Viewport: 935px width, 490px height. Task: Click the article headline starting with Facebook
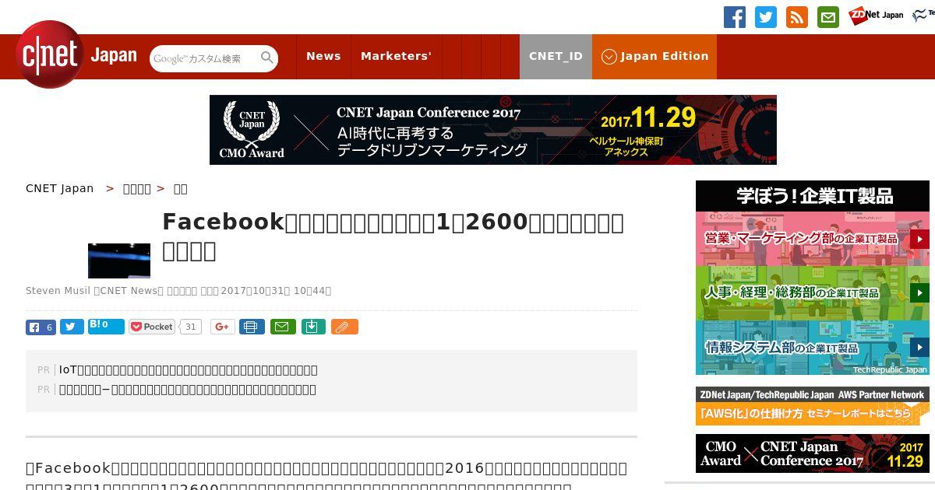(393, 236)
